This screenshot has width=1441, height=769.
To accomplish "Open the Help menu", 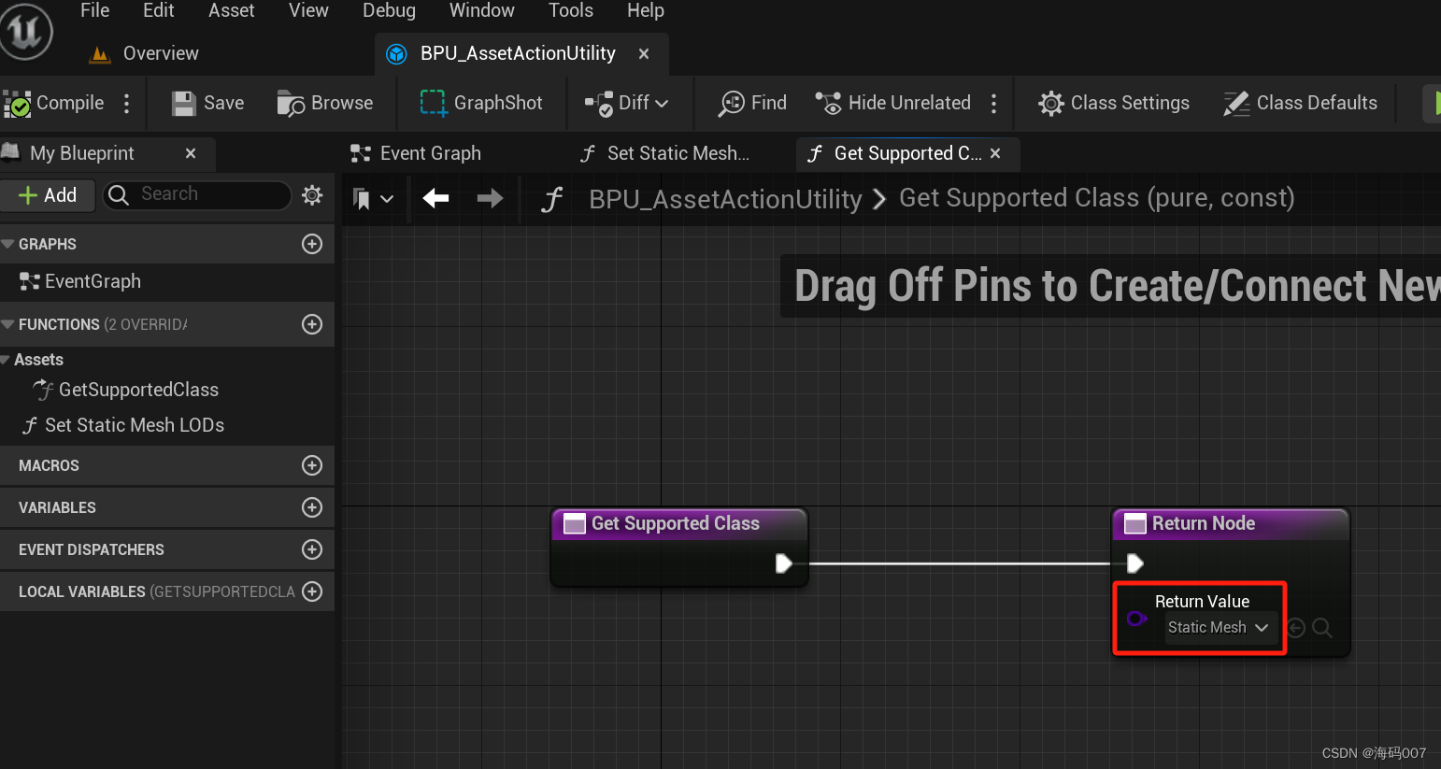I will pyautogui.click(x=646, y=11).
